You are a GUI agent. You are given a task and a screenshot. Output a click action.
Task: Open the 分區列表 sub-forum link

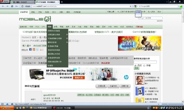point(27,58)
